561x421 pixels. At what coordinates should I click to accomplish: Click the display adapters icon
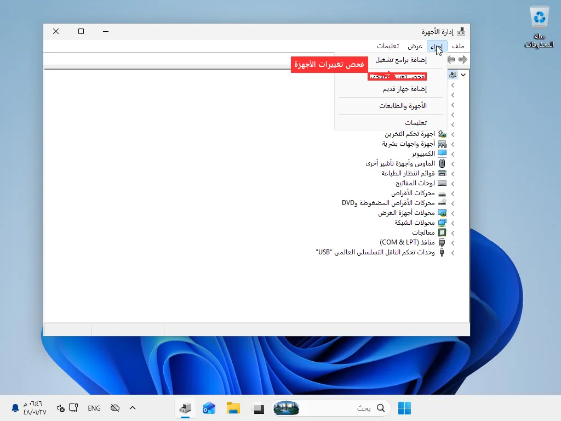[x=442, y=213]
